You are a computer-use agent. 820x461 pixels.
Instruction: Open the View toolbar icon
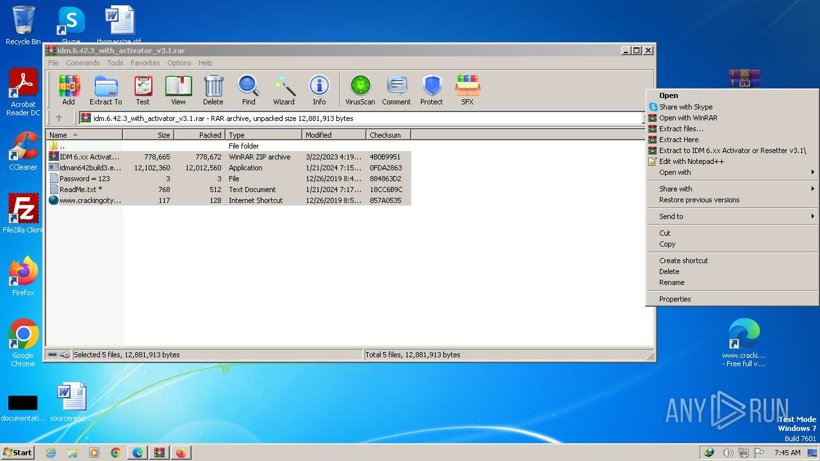tap(178, 90)
